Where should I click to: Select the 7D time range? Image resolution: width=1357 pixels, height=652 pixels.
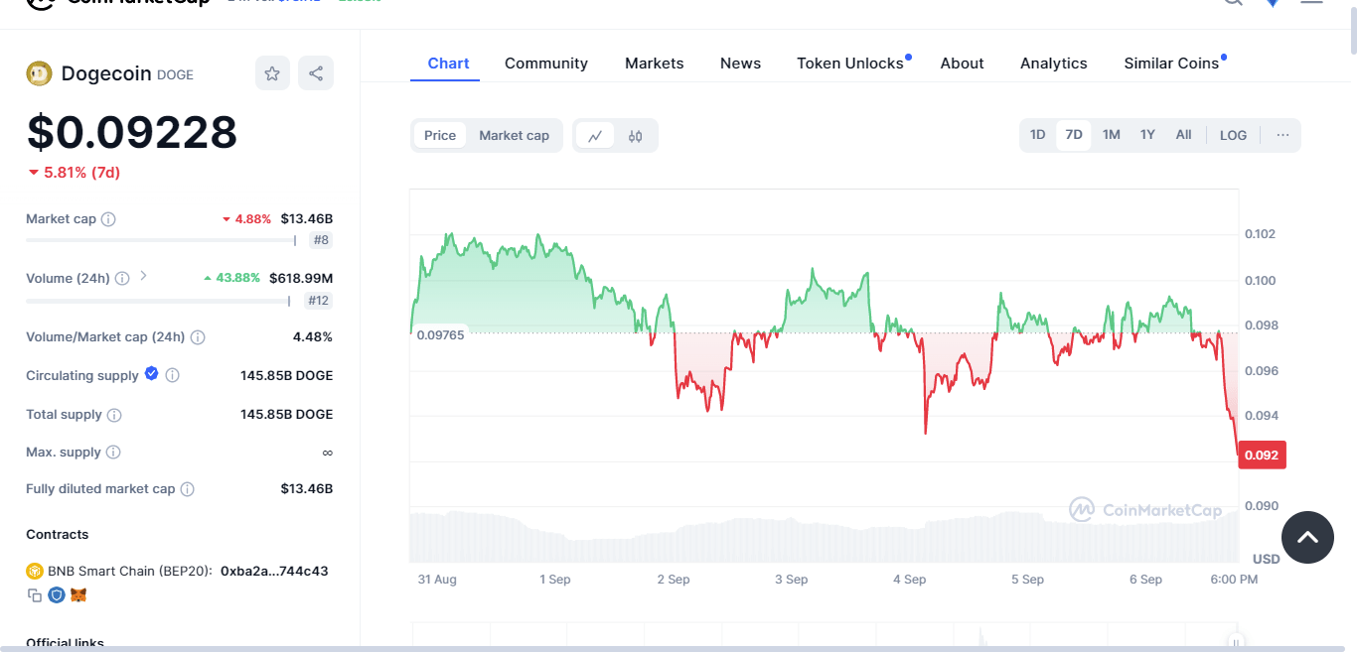(1074, 135)
